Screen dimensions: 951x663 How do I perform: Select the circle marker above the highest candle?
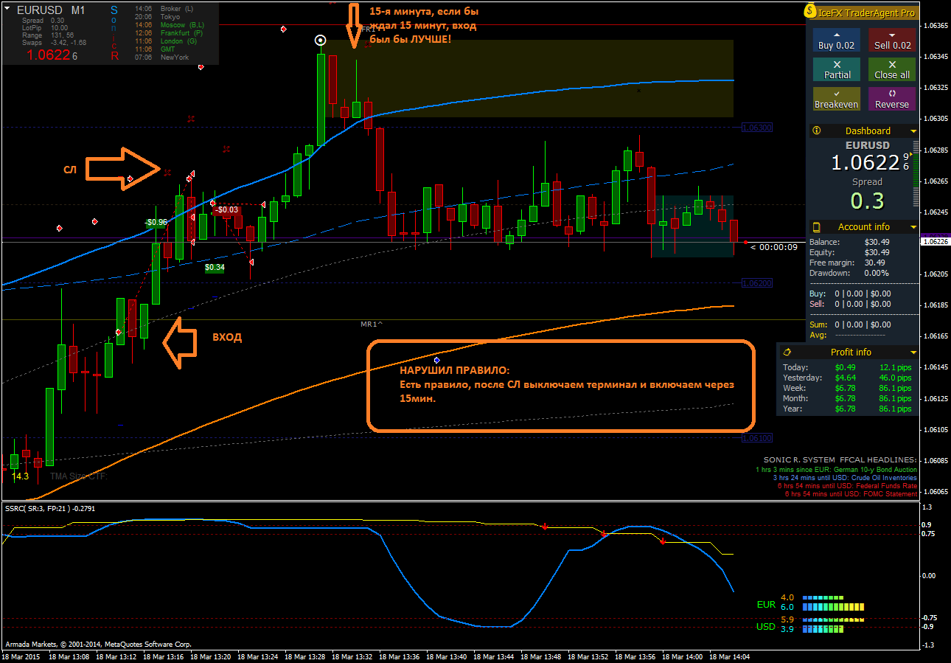click(x=320, y=40)
